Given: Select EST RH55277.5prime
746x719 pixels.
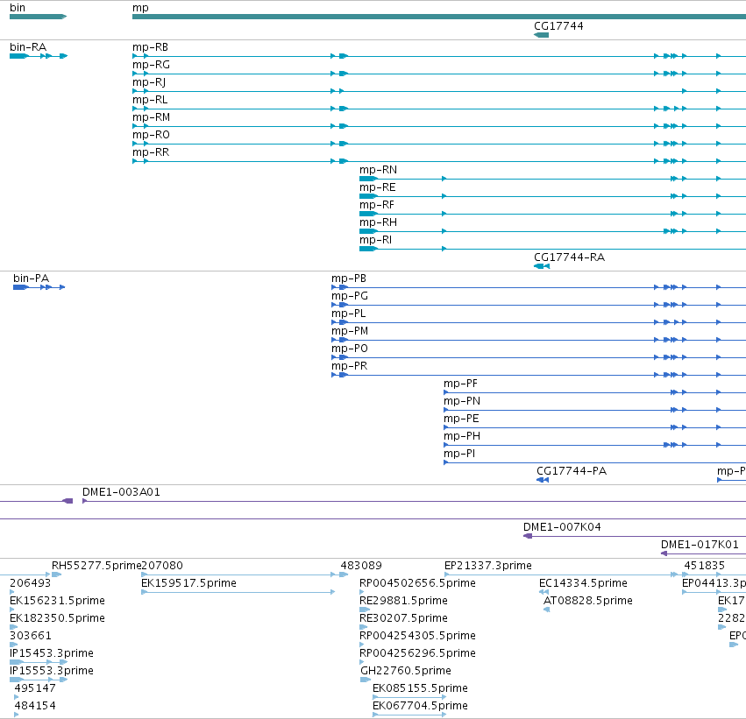Looking at the screenshot, I should [96, 566].
